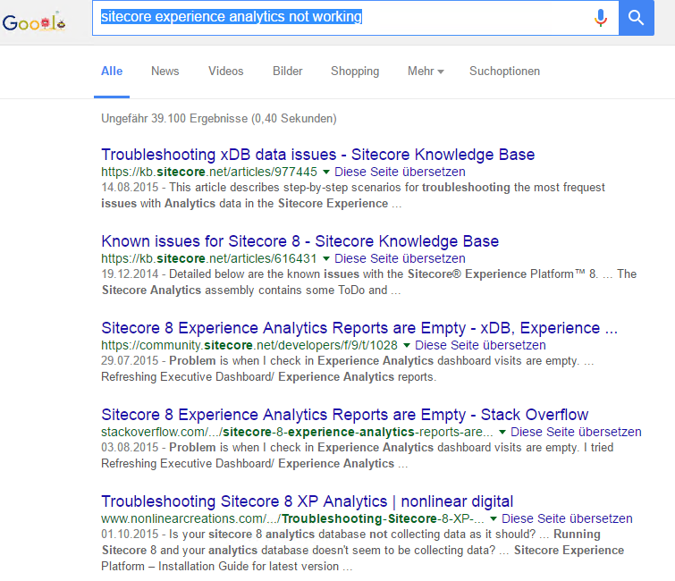
Task: Switch to the News tab
Action: [165, 72]
